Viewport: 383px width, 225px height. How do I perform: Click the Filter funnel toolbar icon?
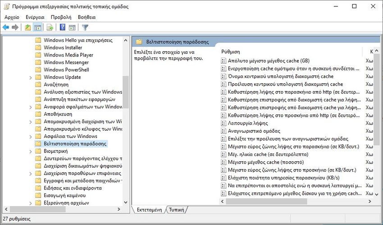[85, 28]
